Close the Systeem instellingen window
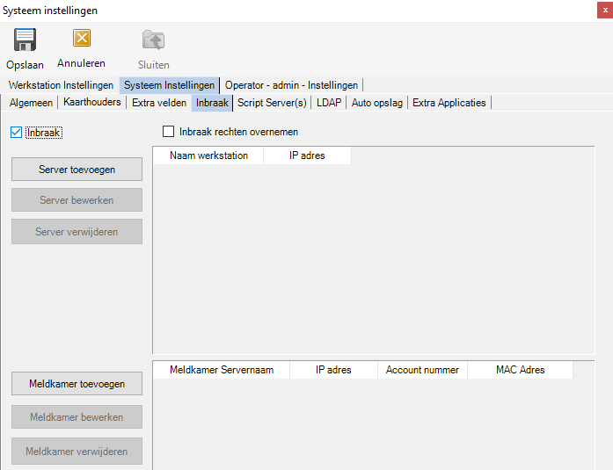This screenshot has height=470, width=613. [605, 11]
